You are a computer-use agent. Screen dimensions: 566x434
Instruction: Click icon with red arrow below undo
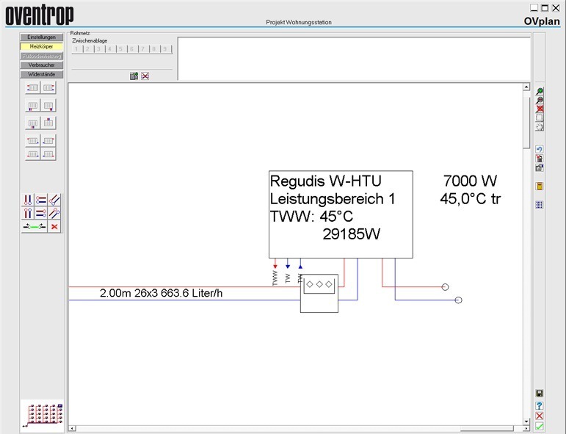[x=540, y=159]
